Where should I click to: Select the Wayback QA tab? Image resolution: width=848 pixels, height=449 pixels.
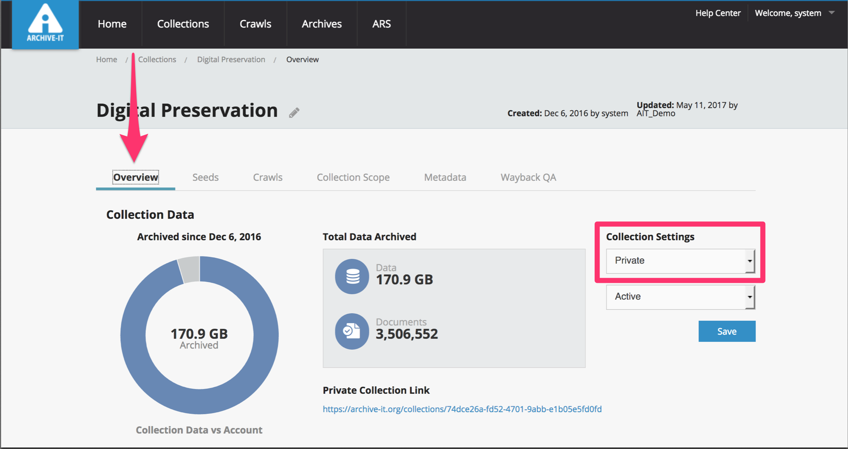coord(528,177)
